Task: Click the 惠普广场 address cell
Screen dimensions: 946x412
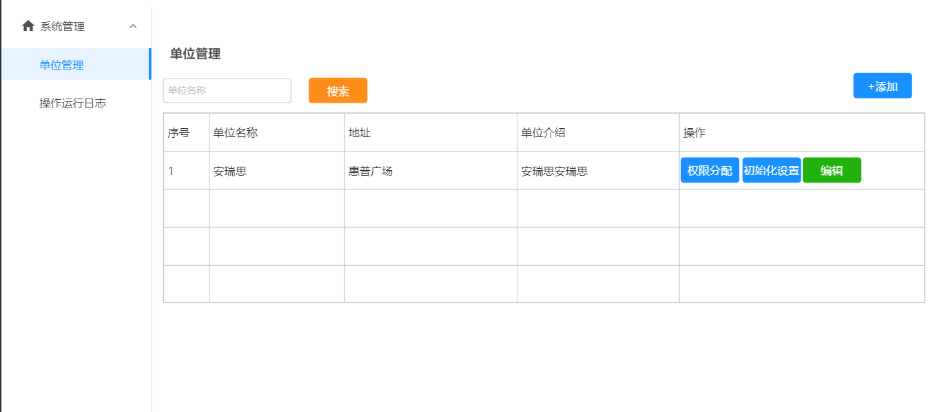Action: [371, 172]
